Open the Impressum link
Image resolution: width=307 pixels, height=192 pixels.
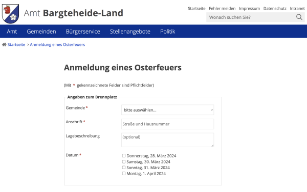click(x=250, y=9)
